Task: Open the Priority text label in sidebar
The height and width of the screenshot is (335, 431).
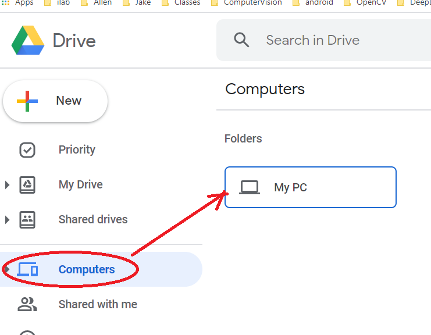Action: (x=77, y=149)
